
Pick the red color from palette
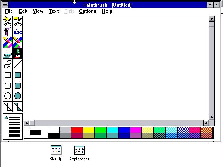(77, 130)
